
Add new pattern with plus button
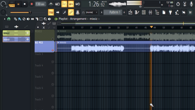[124, 12]
